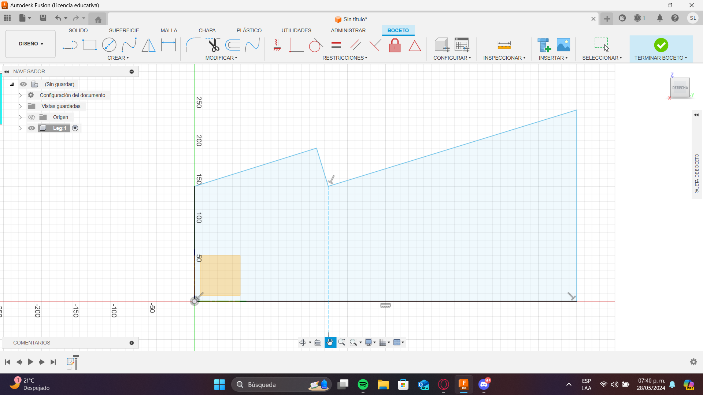Apply Horizontal/Vertical constraint
This screenshot has width=703, height=395.
tap(277, 45)
